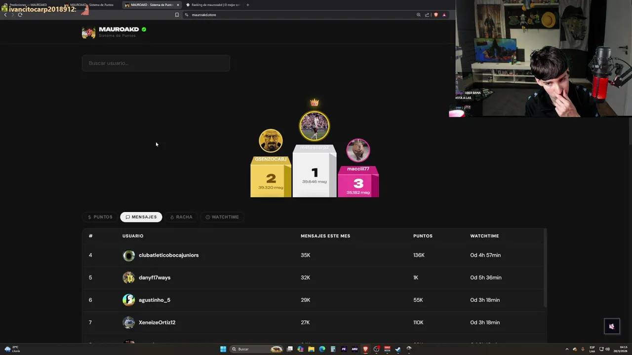The image size is (632, 355).
Task: Click danyf17ways avatar
Action: click(x=129, y=278)
